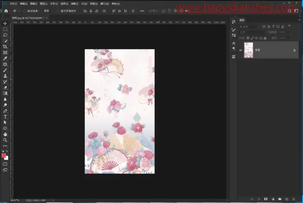Open the Layer menu

tap(44, 4)
